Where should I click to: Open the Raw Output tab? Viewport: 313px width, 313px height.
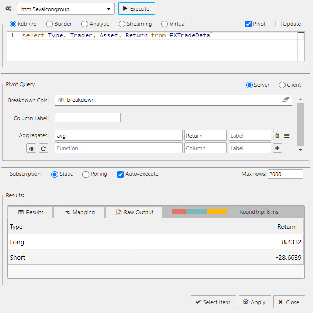[x=134, y=212]
